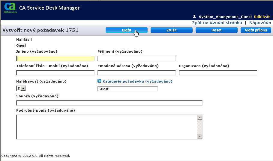Screen dimensions: 273x161
Task: Click the Guest value under Nahlásil
Action: 21,45
